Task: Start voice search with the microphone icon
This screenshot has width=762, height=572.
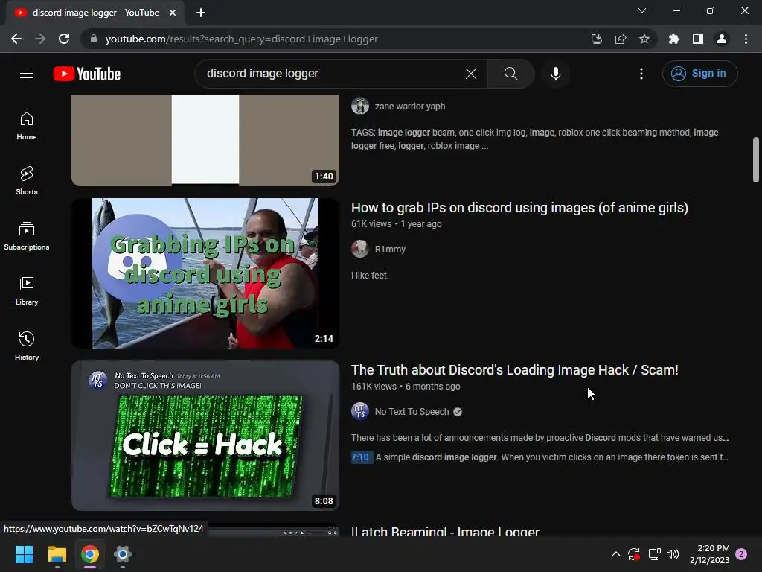Action: 556,74
